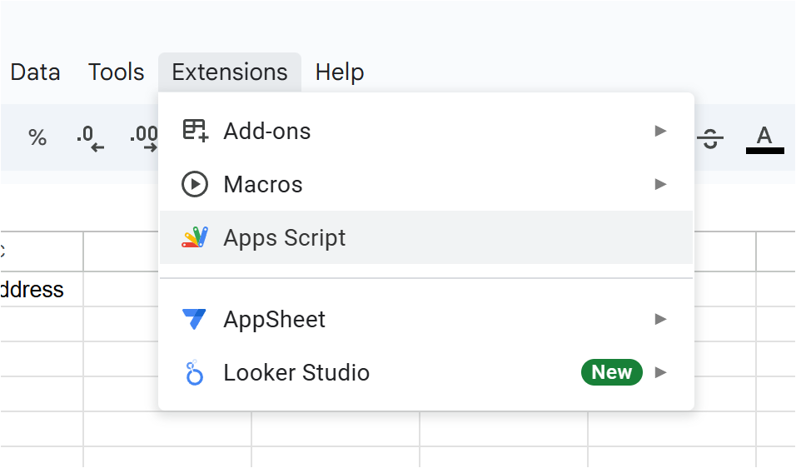The width and height of the screenshot is (796, 468).
Task: Decrease decimal places (.0 arrow left)
Action: pyautogui.click(x=91, y=138)
